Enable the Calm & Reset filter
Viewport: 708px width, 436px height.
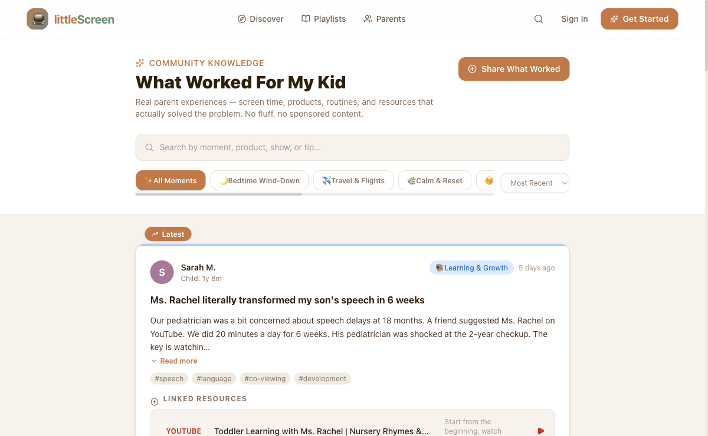pyautogui.click(x=434, y=180)
